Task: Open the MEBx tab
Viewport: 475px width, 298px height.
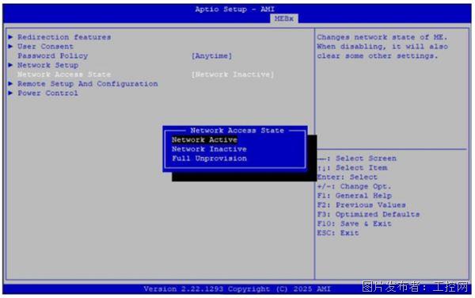Action: [x=284, y=18]
